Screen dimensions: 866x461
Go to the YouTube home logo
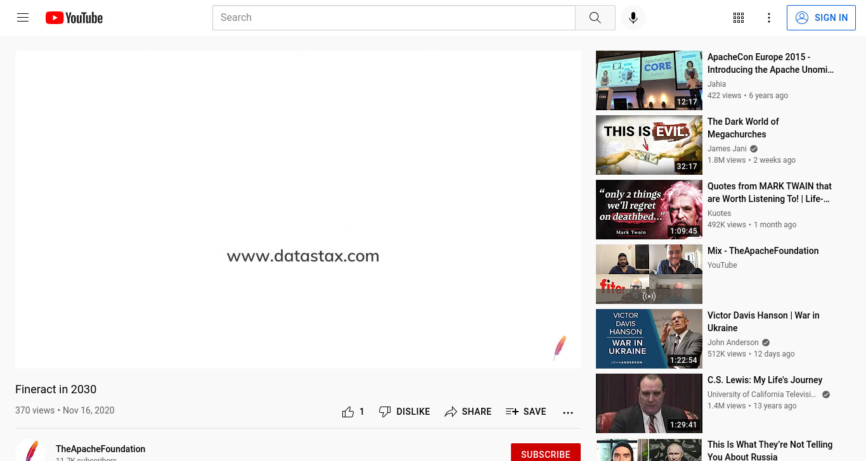74,18
